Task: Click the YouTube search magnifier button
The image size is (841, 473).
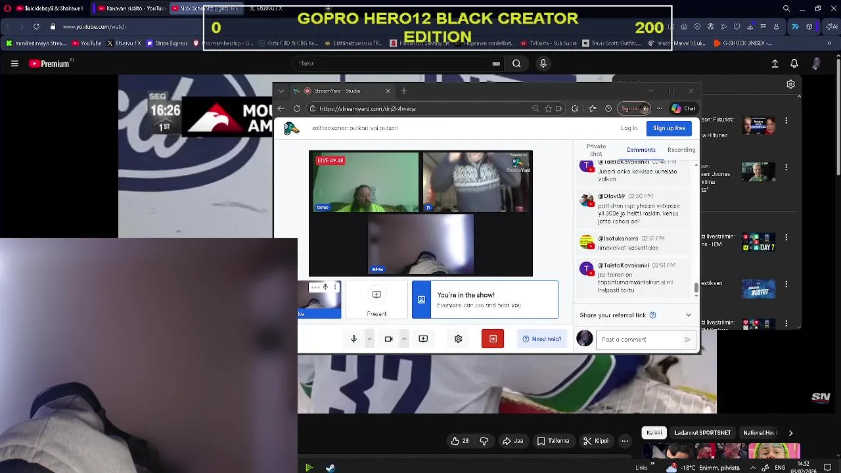Action: click(x=516, y=63)
